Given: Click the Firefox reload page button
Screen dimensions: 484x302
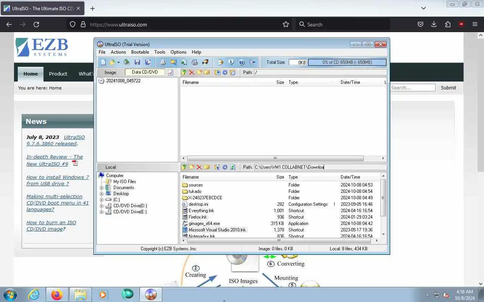Looking at the screenshot, I should [x=36, y=25].
